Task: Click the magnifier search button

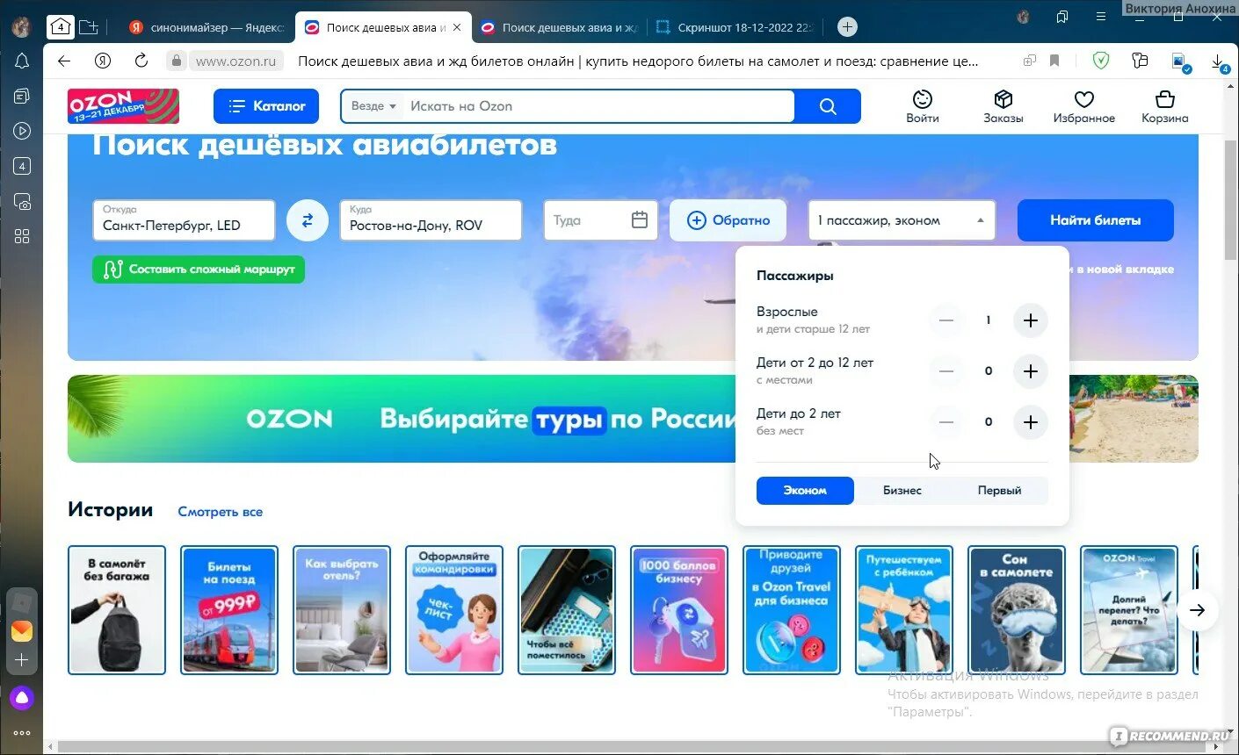Action: pos(827,106)
